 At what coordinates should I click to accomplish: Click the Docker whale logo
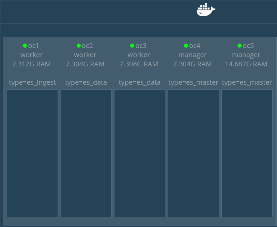click(206, 10)
